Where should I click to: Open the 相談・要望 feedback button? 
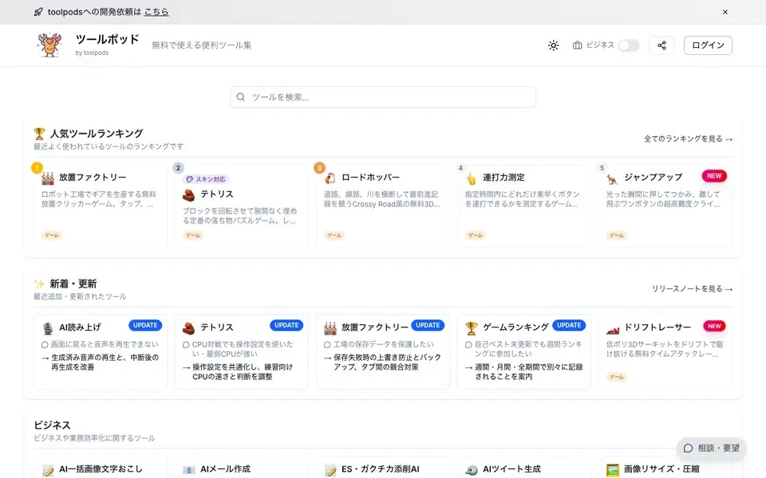click(711, 449)
